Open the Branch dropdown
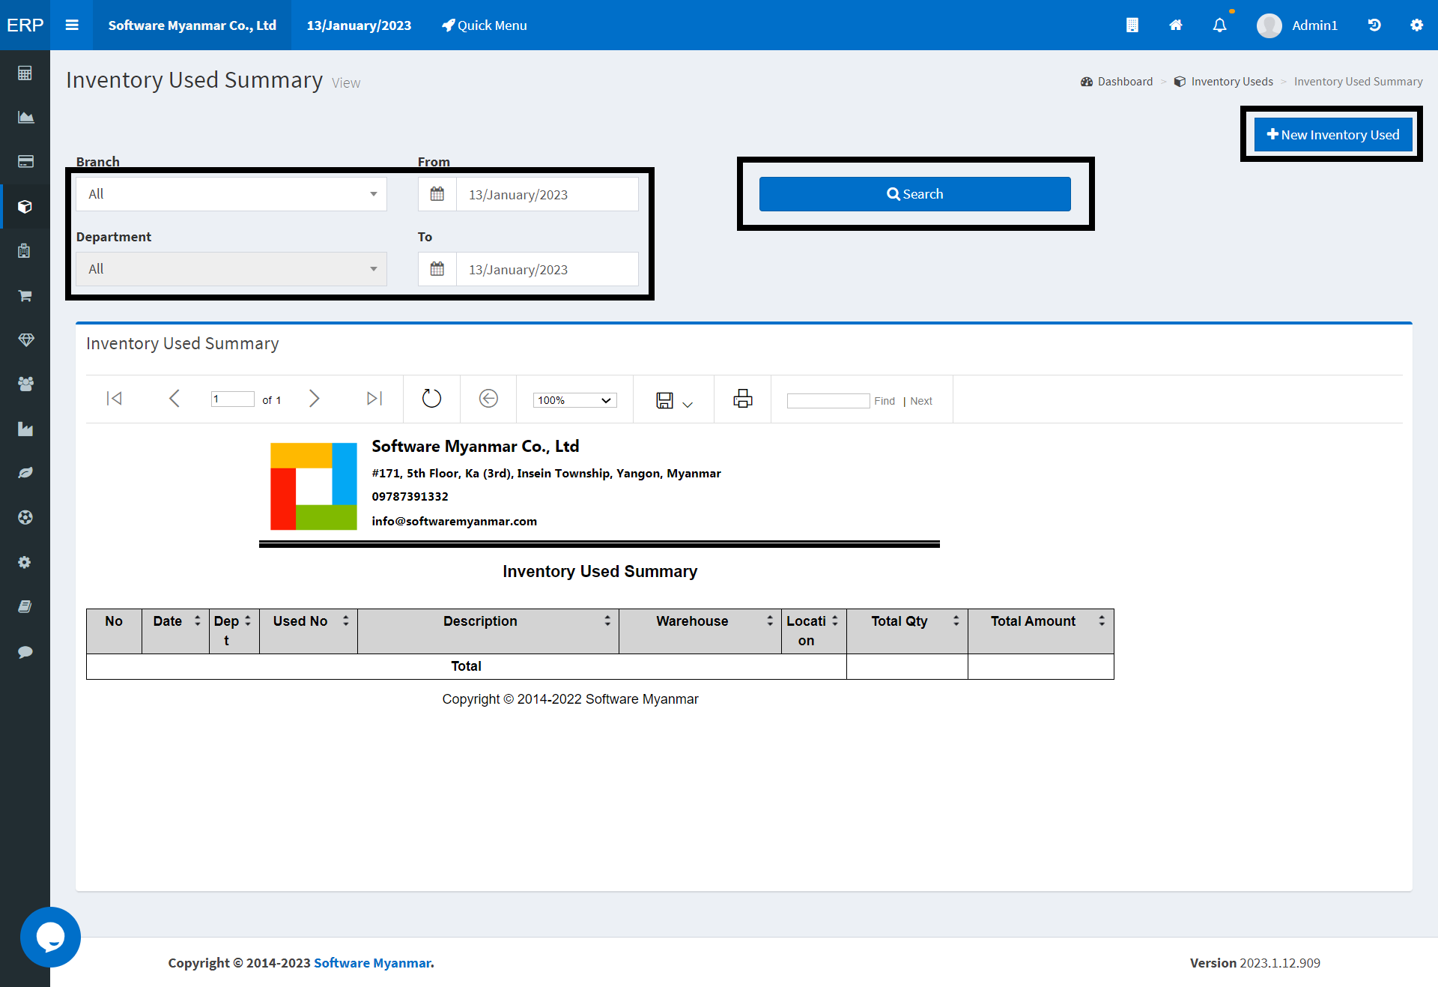The width and height of the screenshot is (1438, 987). (231, 194)
